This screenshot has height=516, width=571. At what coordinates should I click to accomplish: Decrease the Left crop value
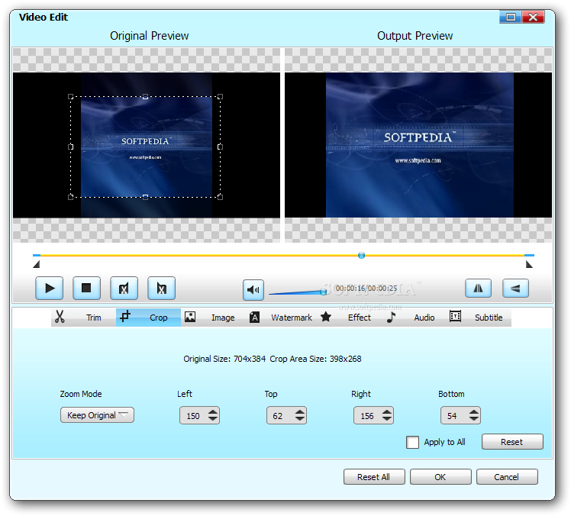click(x=213, y=419)
